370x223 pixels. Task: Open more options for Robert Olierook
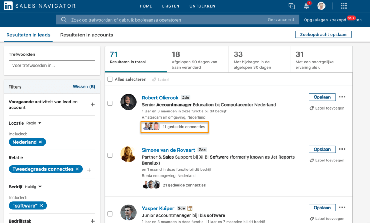click(342, 97)
